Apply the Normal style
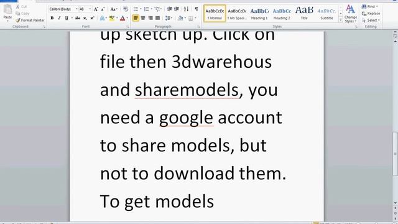398x224 pixels. point(215,14)
